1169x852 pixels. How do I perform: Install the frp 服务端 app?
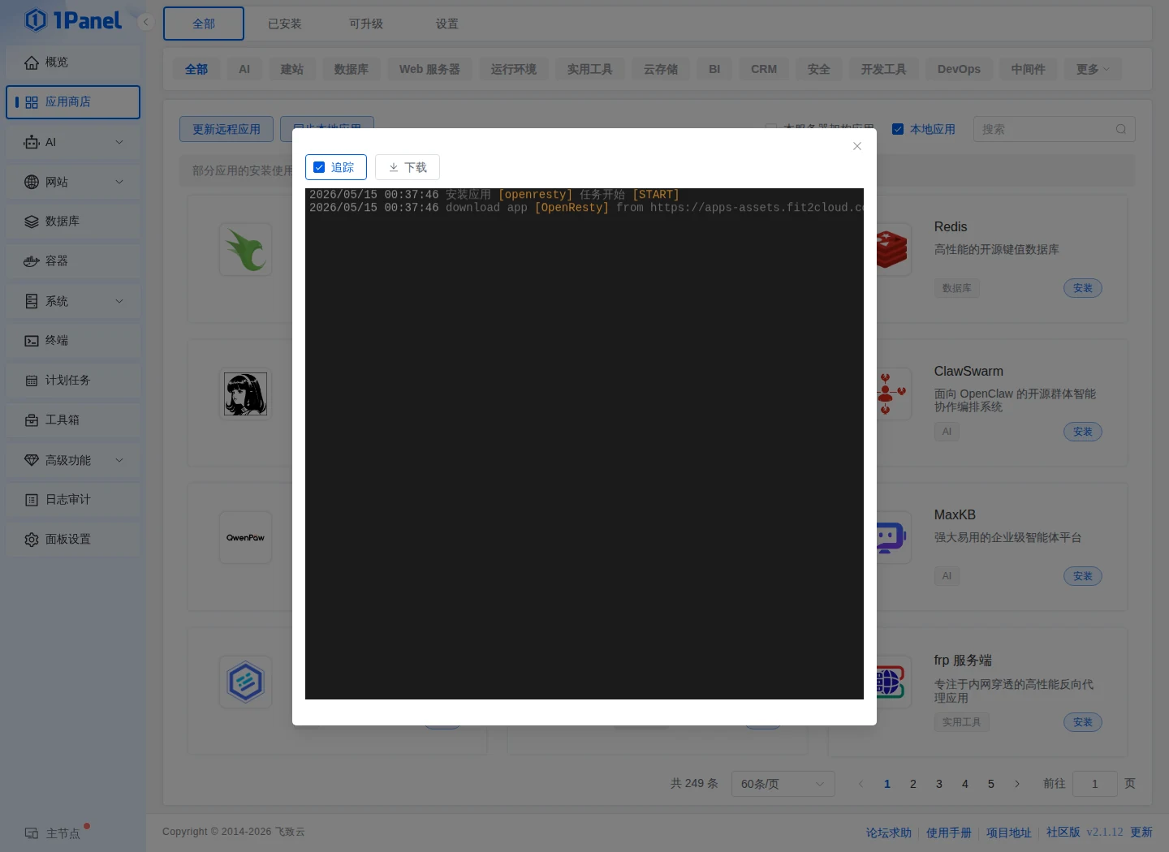click(1083, 722)
